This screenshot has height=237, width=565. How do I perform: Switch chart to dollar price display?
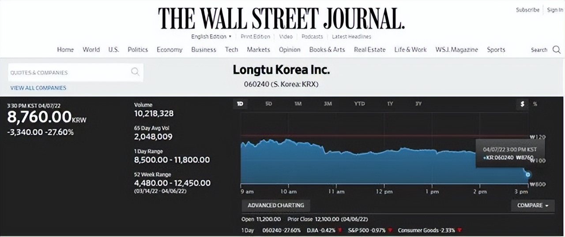tap(522, 104)
